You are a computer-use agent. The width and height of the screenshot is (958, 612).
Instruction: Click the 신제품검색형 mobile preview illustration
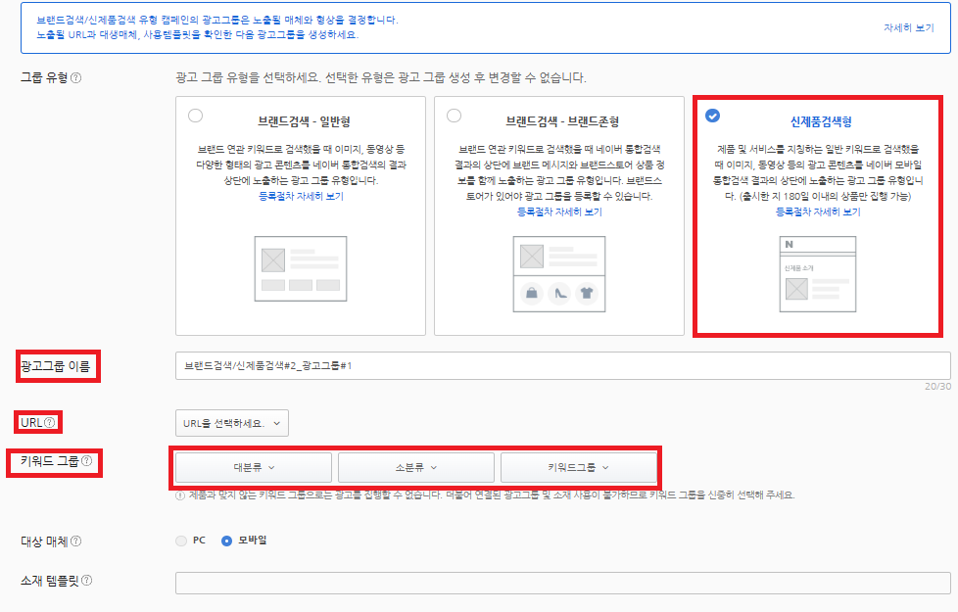pyautogui.click(x=818, y=274)
